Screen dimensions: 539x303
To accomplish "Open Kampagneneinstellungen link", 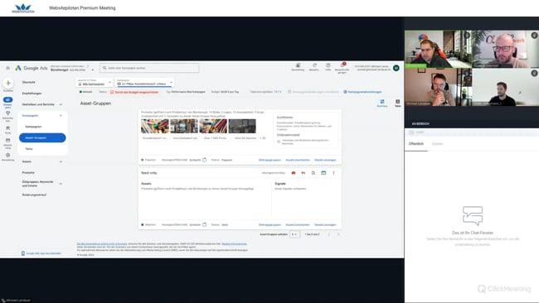I will coord(365,92).
